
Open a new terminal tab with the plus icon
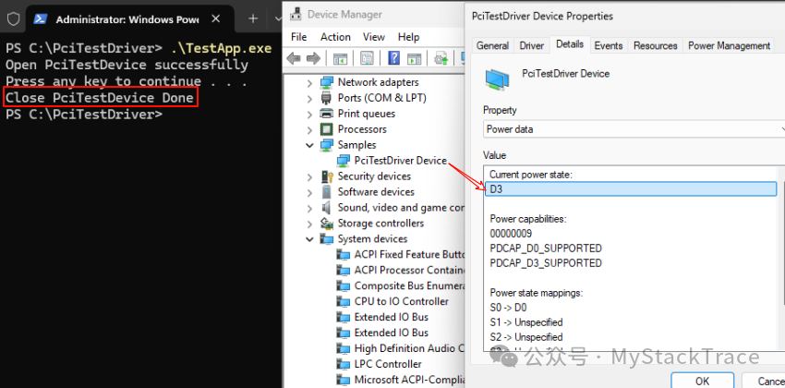click(x=253, y=19)
